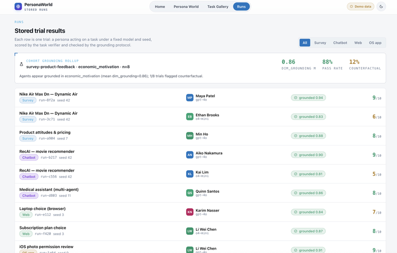Click LW avatar in Subscription plan choice row
The height and width of the screenshot is (253, 397).
click(x=190, y=231)
